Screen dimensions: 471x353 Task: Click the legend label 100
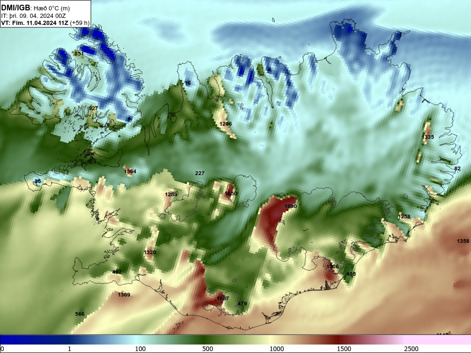(140, 349)
